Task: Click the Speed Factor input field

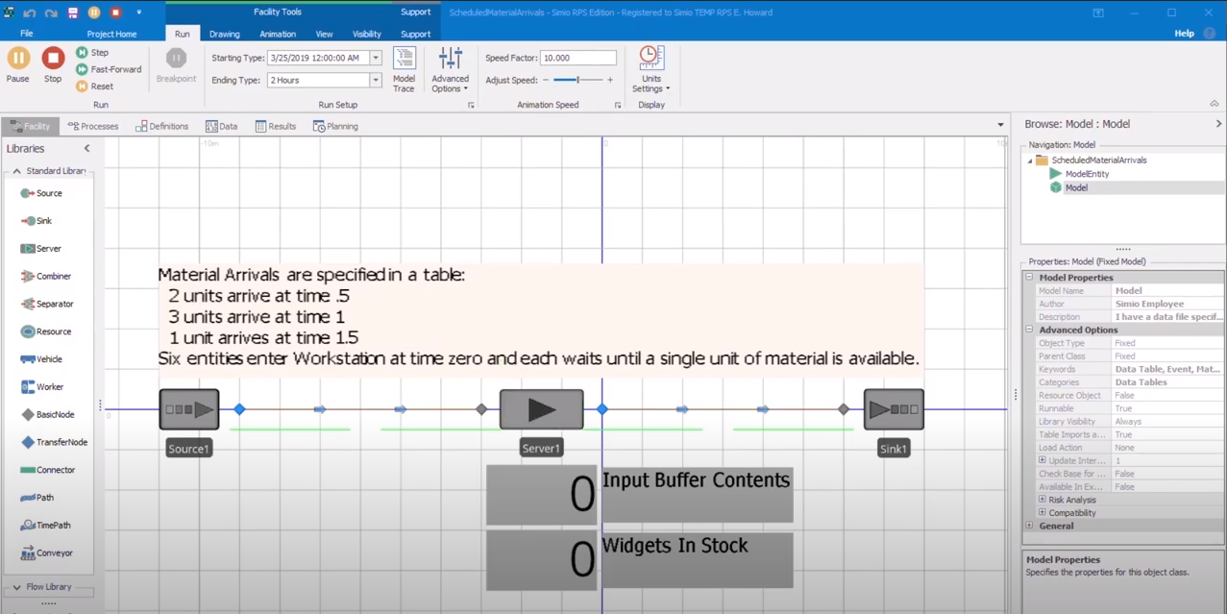Action: click(x=577, y=59)
